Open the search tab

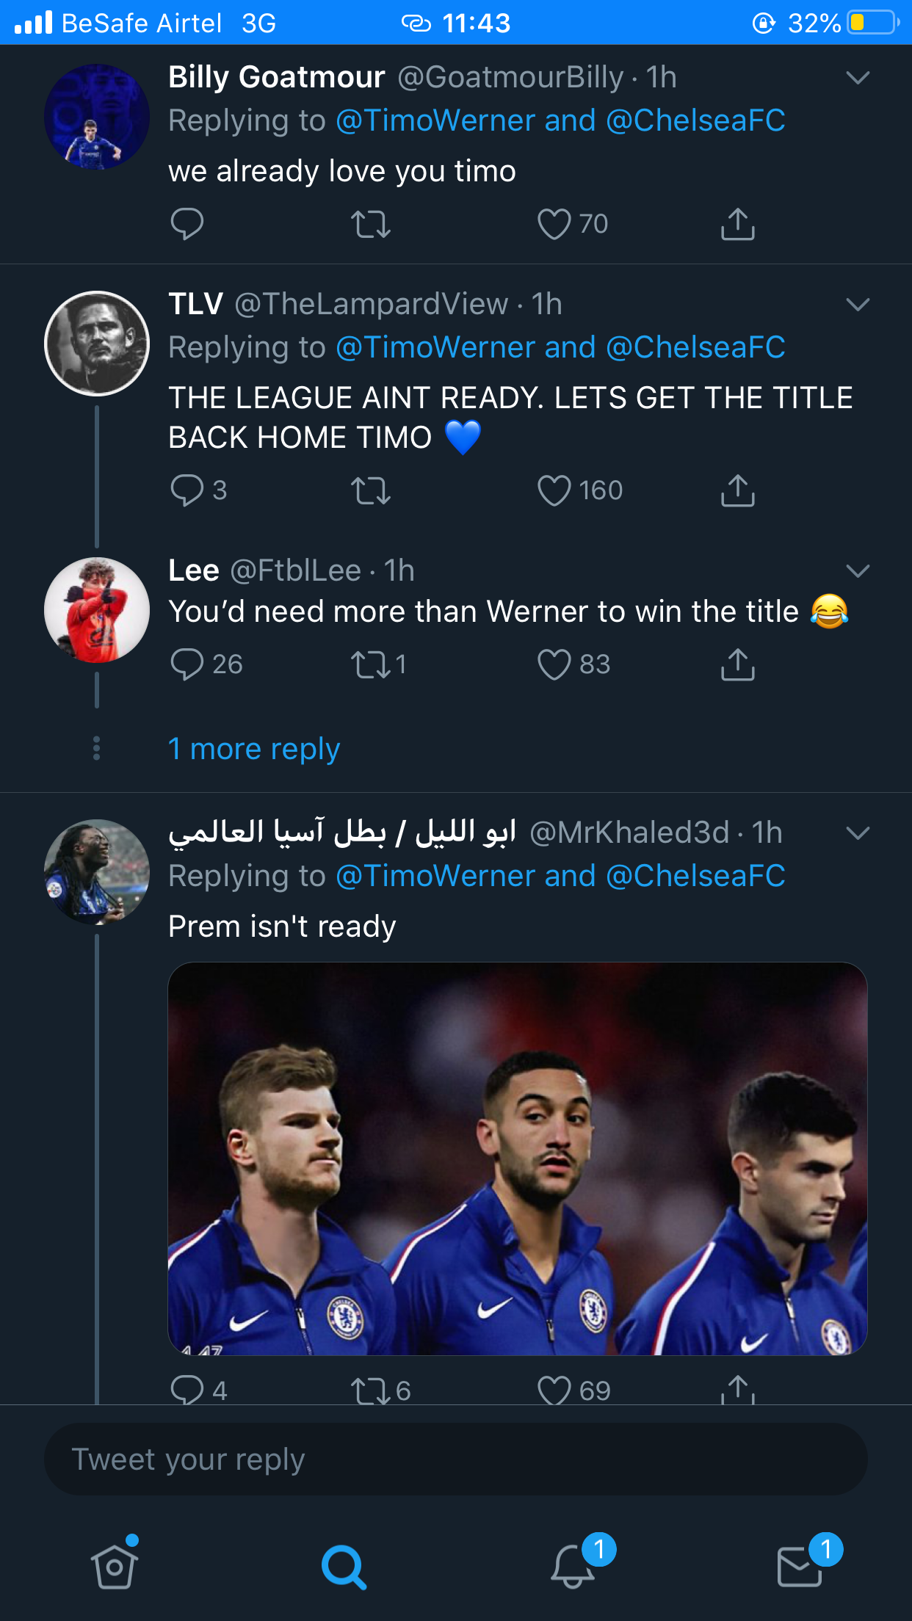point(343,1567)
